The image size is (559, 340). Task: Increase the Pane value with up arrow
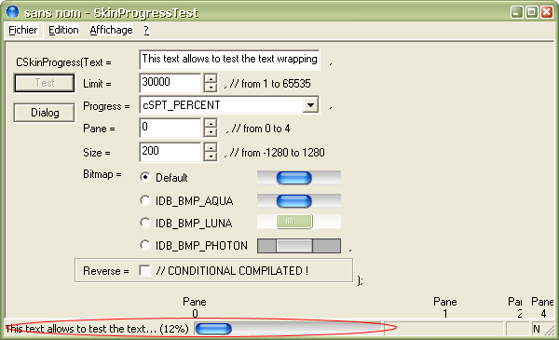coord(211,123)
